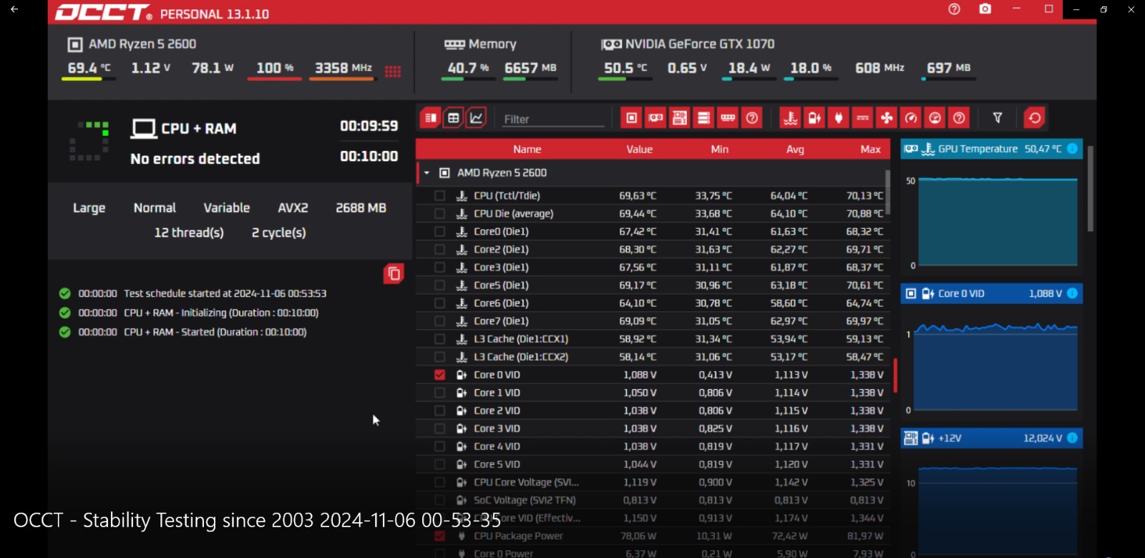Click the elapsed time 00:09:59
The height and width of the screenshot is (558, 1145).
[369, 126]
